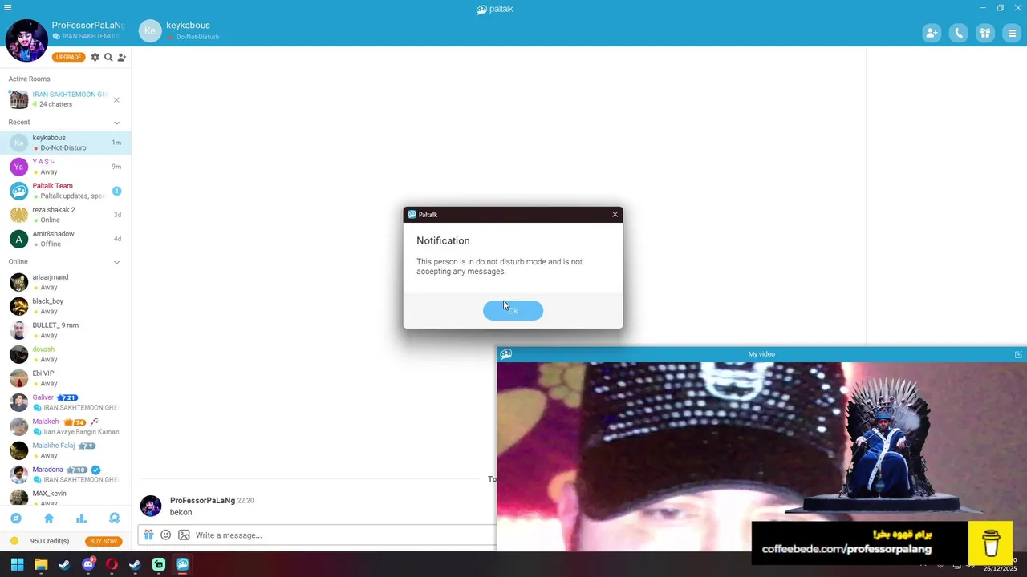Send a gift from the message bar
Image resolution: width=1027 pixels, height=577 pixels.
tap(148, 535)
